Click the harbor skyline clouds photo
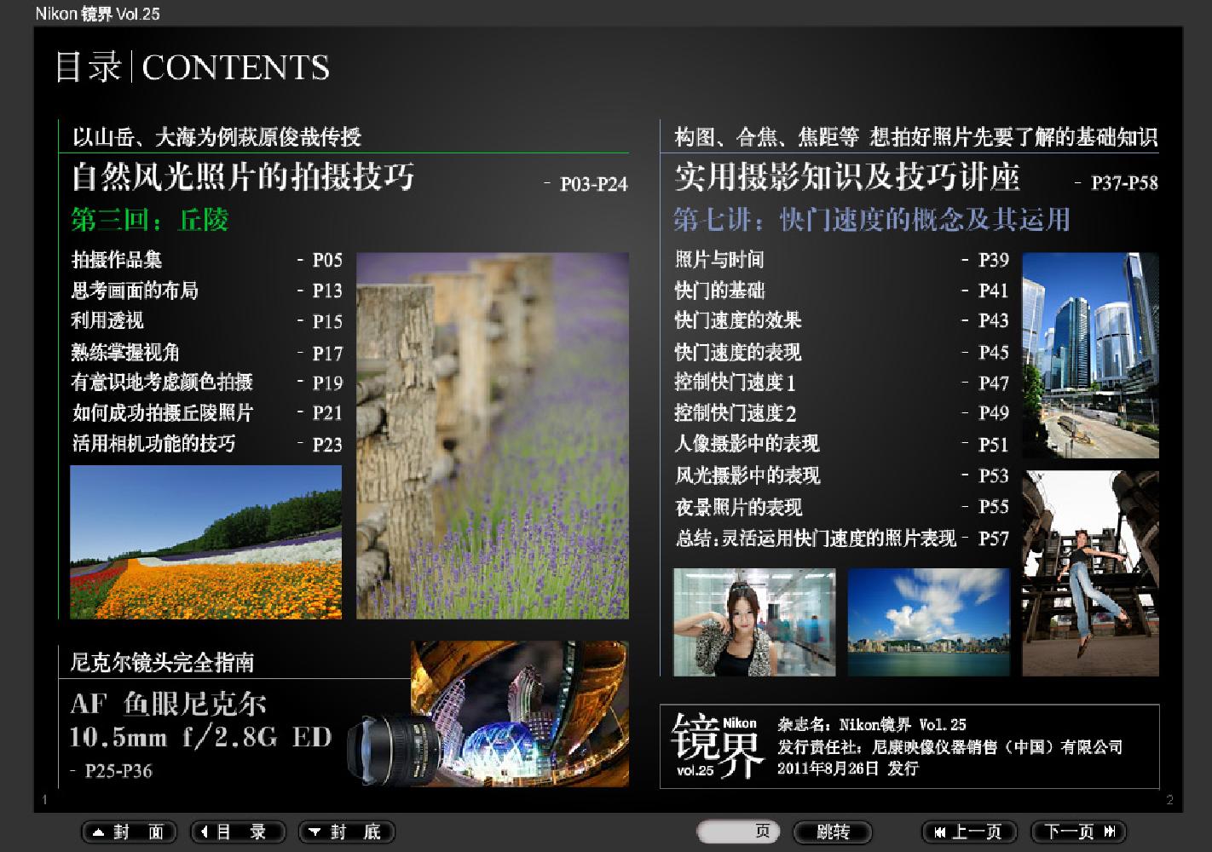Screen dimensions: 1212x852 [929, 622]
